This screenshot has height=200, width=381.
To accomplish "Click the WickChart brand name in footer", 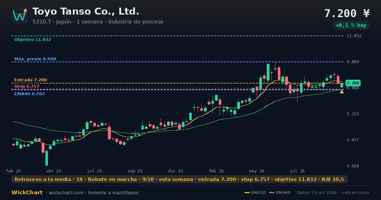I will tap(27, 193).
